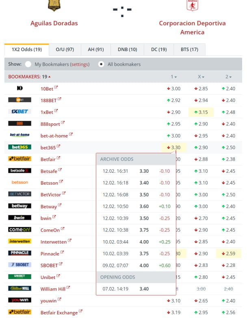Click the Betfair Exchange row logo
This screenshot has height=318, width=247.
click(x=19, y=312)
